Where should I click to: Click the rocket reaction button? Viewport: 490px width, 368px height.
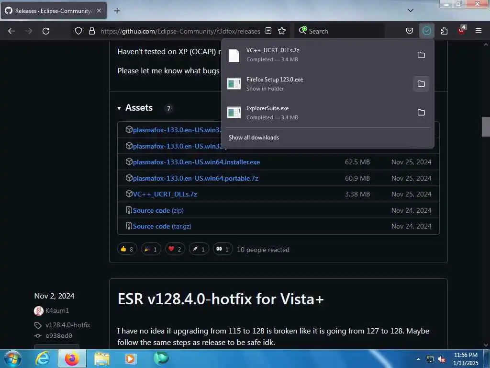pyautogui.click(x=199, y=249)
